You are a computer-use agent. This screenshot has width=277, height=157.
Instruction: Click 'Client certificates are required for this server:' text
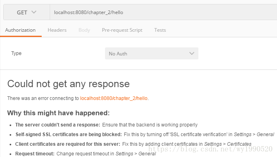tap(68, 144)
